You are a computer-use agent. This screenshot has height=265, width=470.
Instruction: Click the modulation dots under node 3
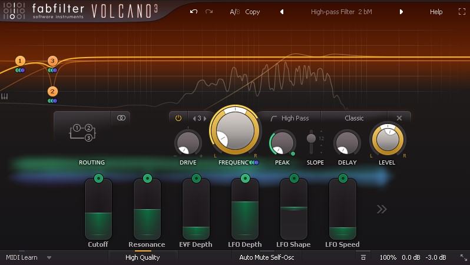pos(52,71)
